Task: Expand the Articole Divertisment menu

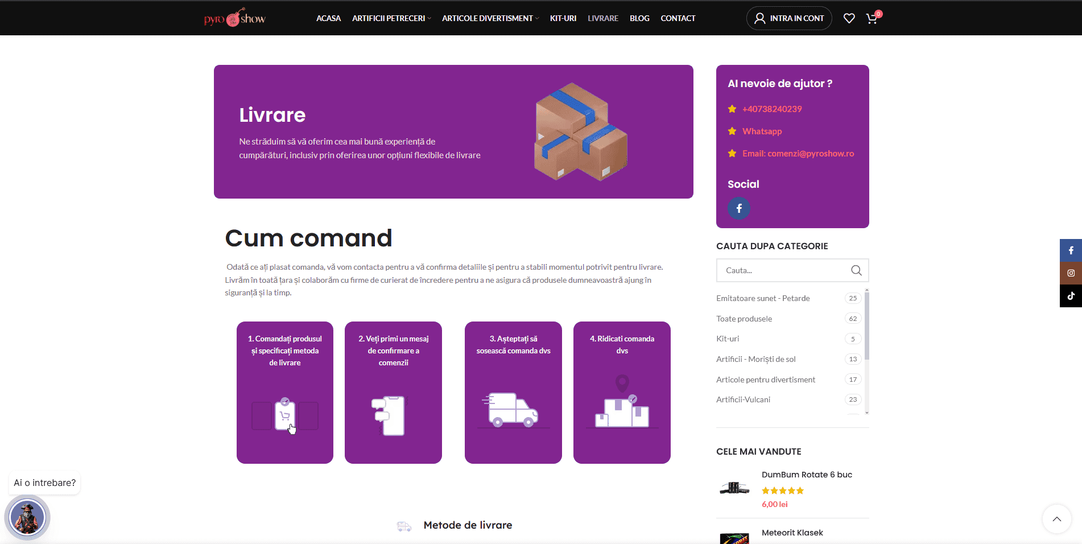Action: click(490, 18)
